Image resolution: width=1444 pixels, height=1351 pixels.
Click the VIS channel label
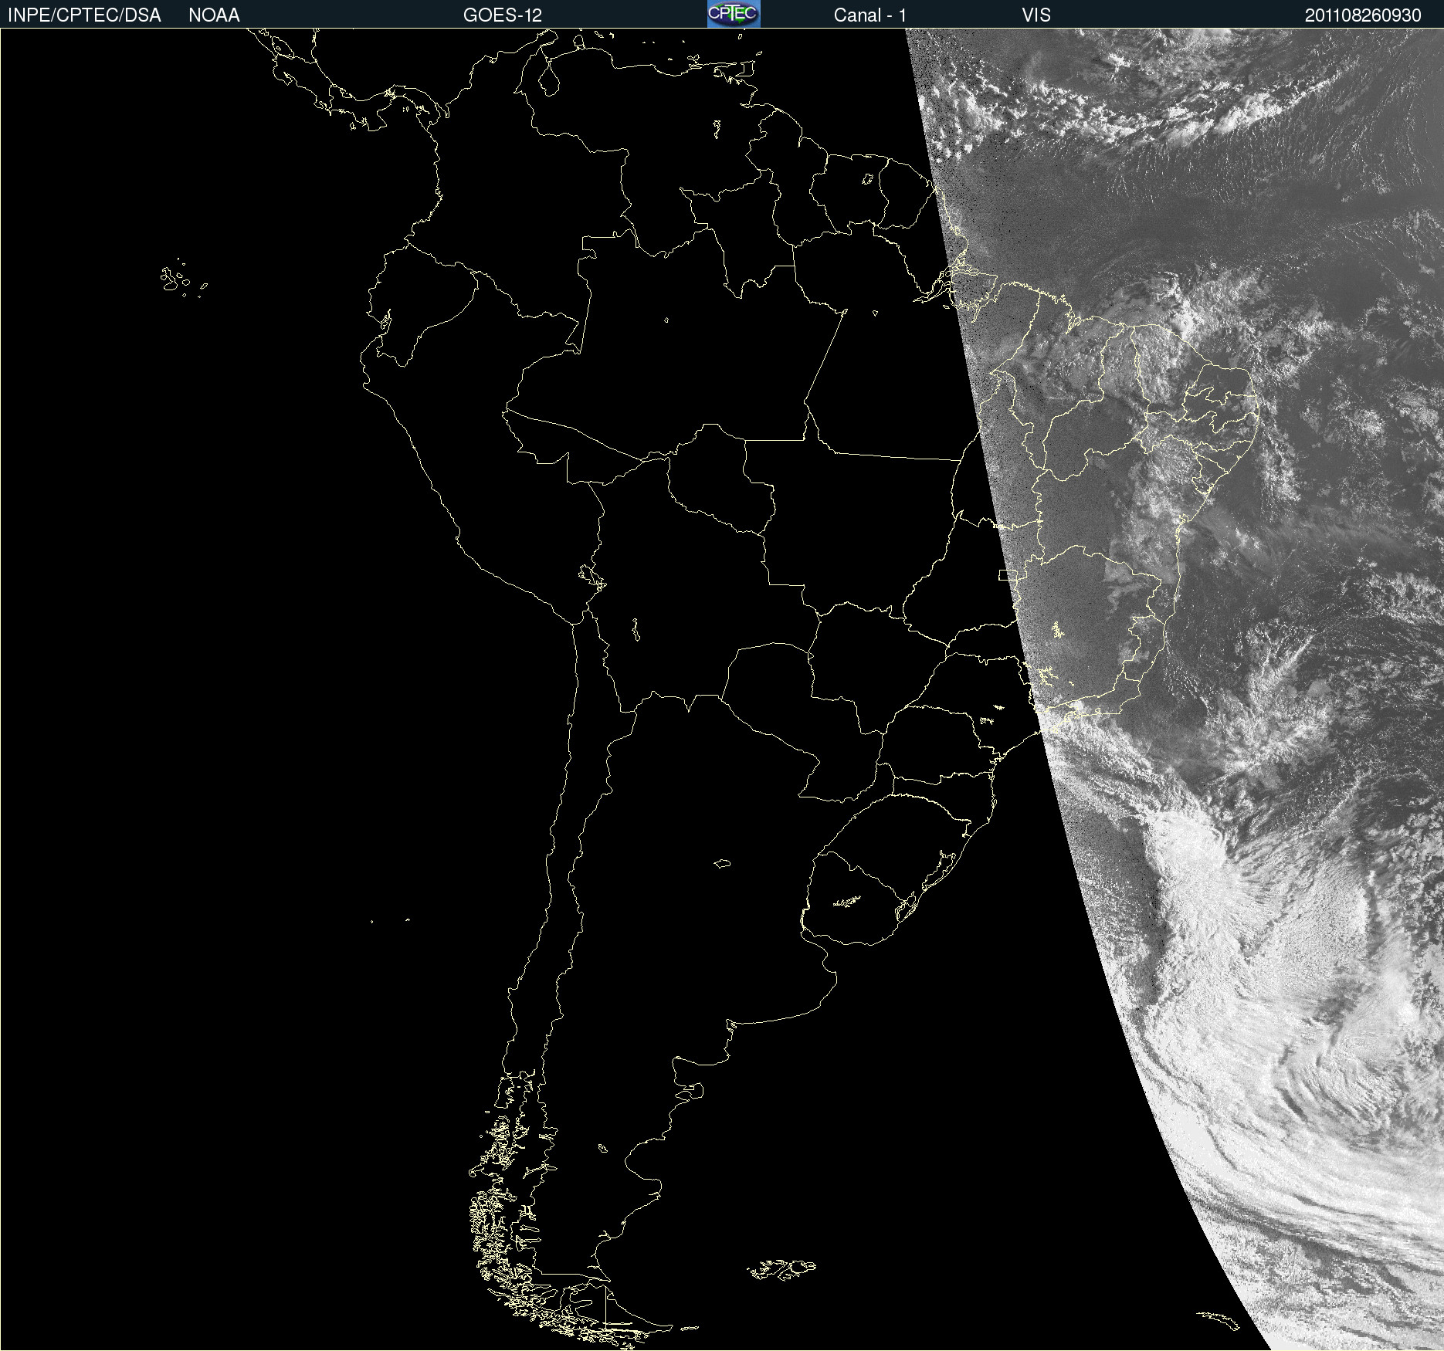(x=1036, y=15)
